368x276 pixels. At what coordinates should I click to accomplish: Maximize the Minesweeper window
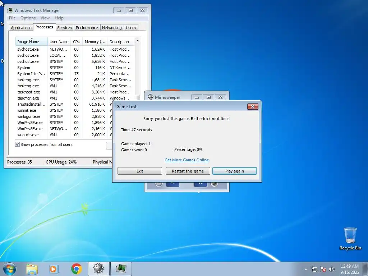pos(208,97)
